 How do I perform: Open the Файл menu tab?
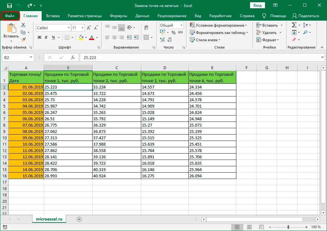click(x=10, y=16)
